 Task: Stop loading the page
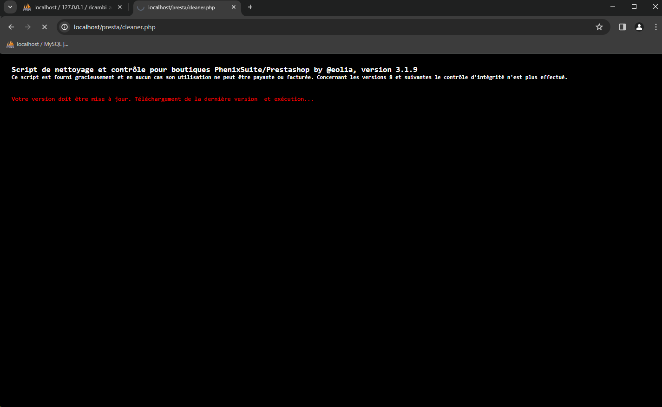45,27
